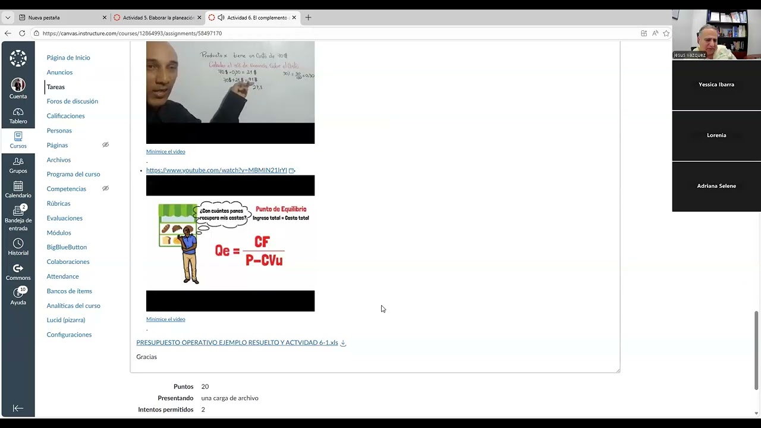Reload the current page

[x=22, y=33]
